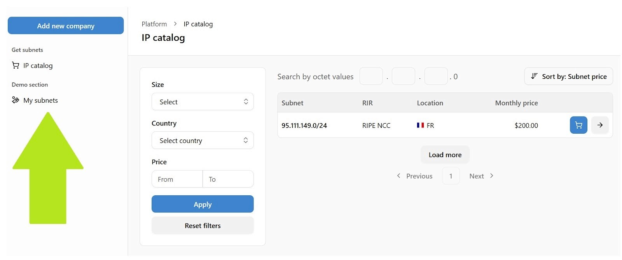Open subnet details with the arrow icon
This screenshot has width=622, height=260.
(600, 125)
